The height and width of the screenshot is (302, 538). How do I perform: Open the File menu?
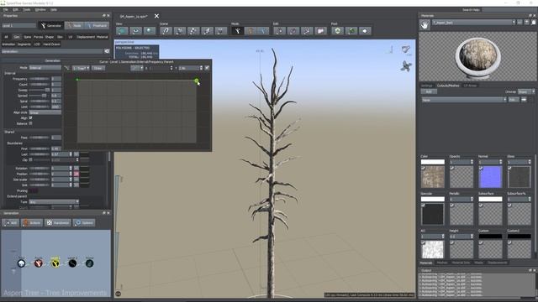[x=6, y=9]
